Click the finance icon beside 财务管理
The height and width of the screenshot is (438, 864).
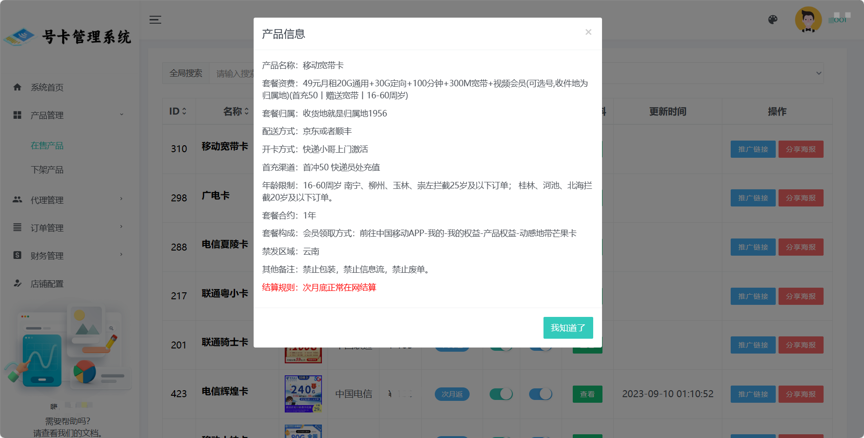[17, 255]
